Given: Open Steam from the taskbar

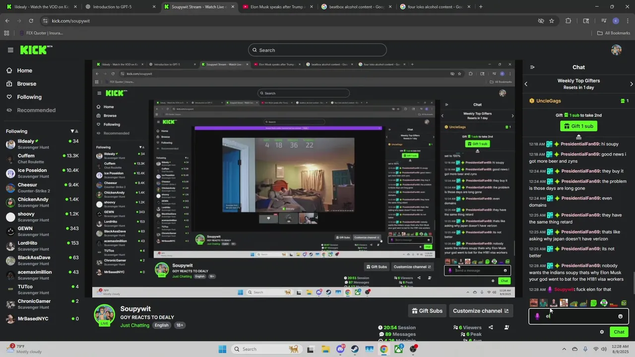Looking at the screenshot, I should point(355,349).
